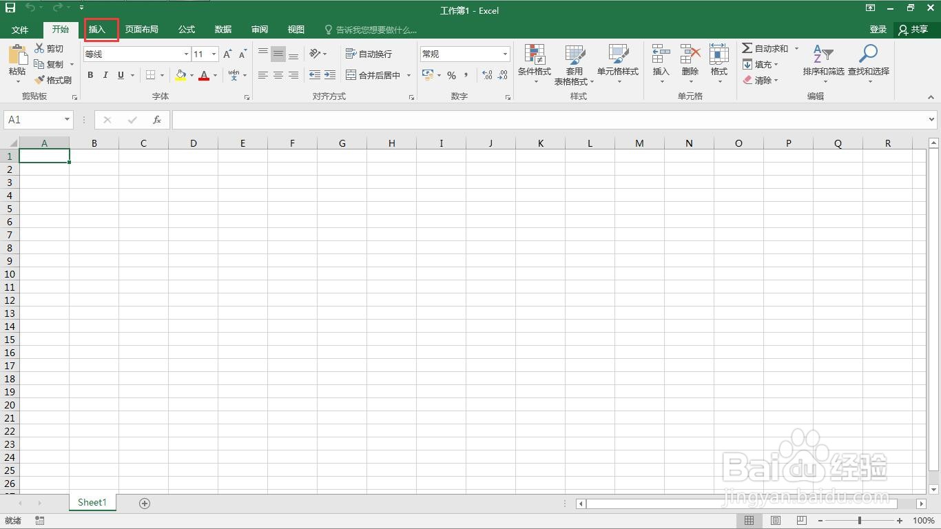The width and height of the screenshot is (941, 529).
Task: Toggle italic formatting
Action: click(105, 75)
